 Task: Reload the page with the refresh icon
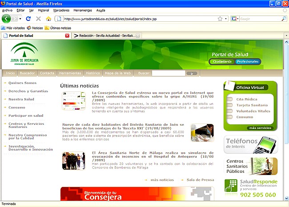(x=28, y=19)
